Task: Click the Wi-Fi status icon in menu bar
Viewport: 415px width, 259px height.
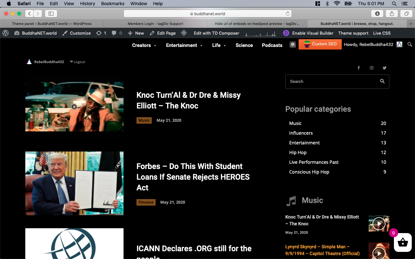Action: point(337,4)
